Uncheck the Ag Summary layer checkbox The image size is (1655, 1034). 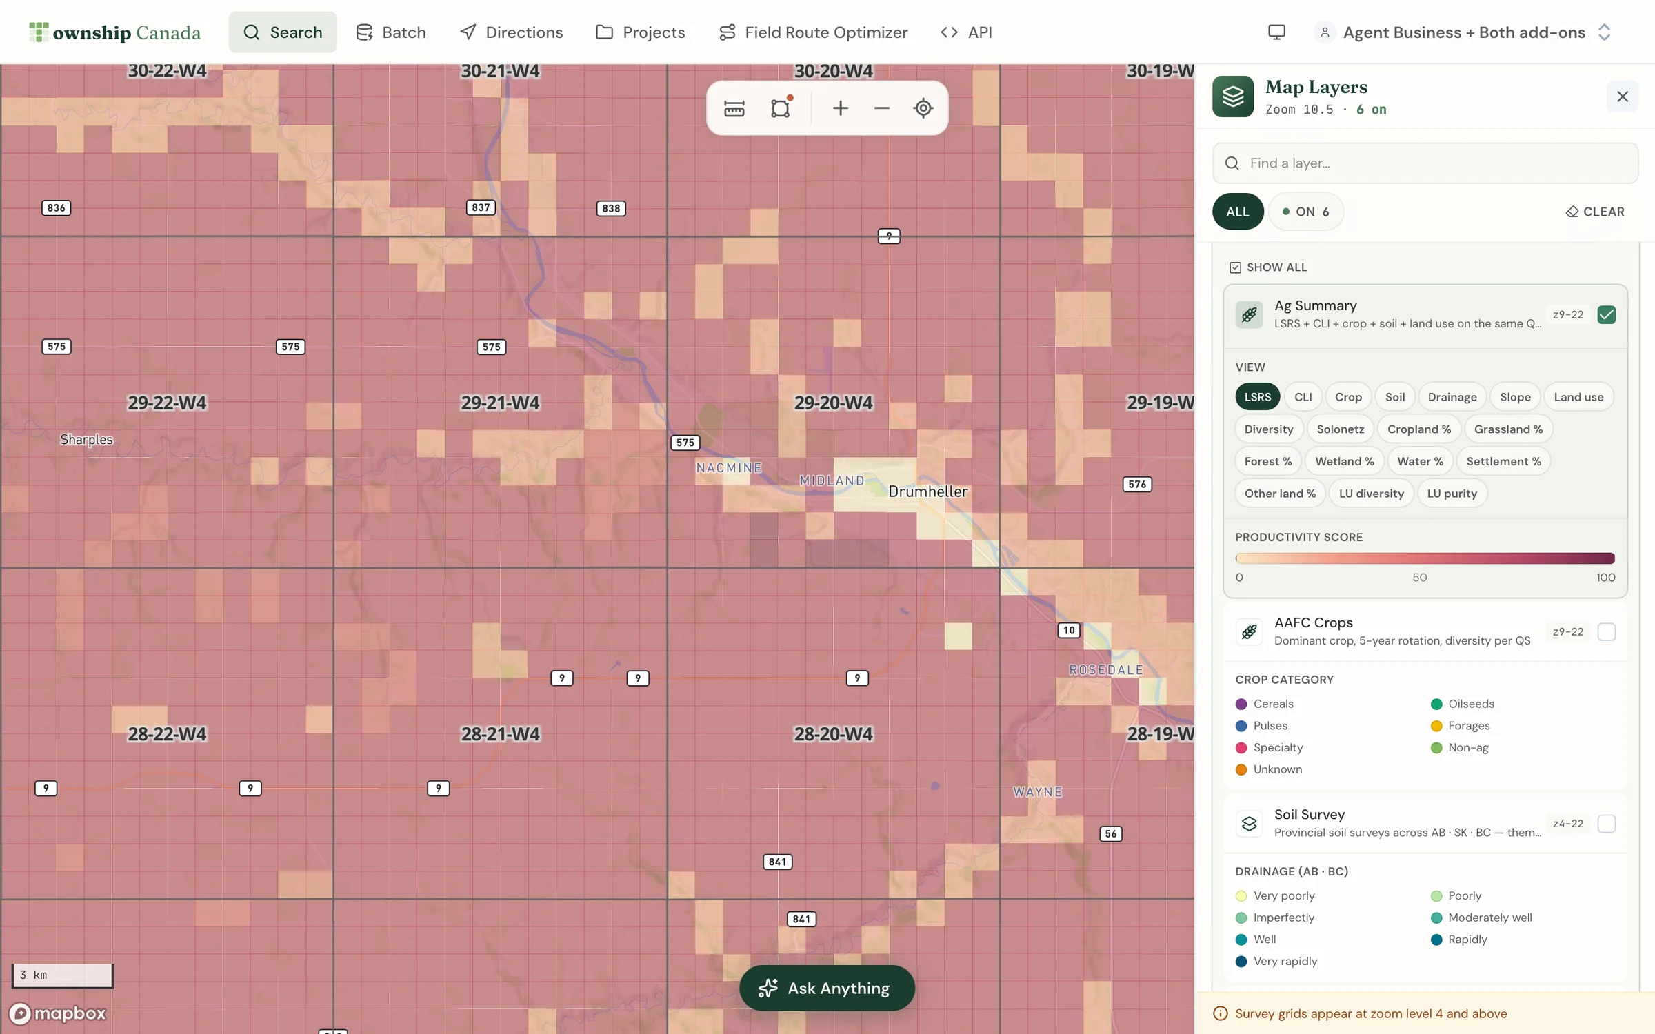pos(1606,315)
